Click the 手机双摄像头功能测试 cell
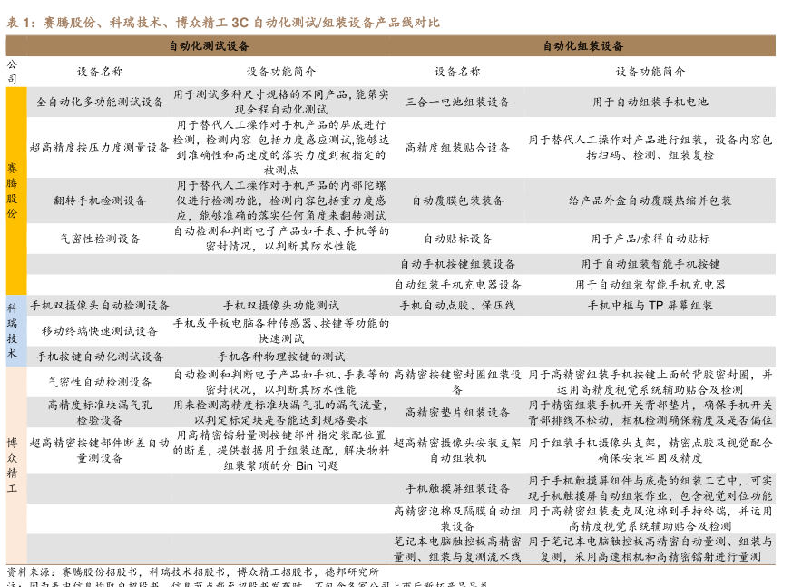The image size is (792, 587). pos(281,306)
